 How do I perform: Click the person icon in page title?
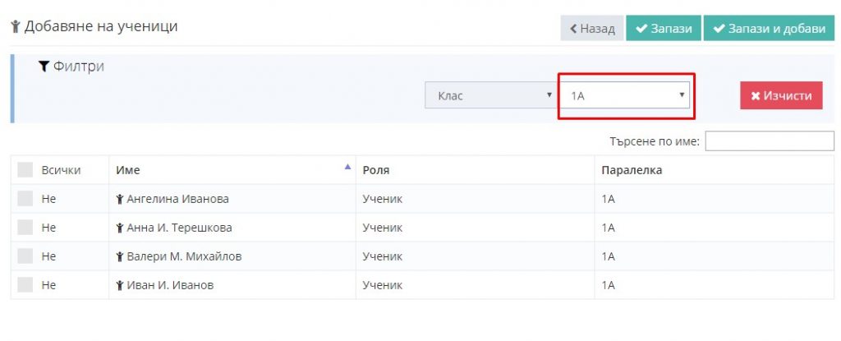coord(16,26)
